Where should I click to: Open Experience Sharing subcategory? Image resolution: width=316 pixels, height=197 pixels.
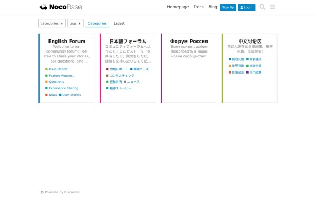coord(62,88)
